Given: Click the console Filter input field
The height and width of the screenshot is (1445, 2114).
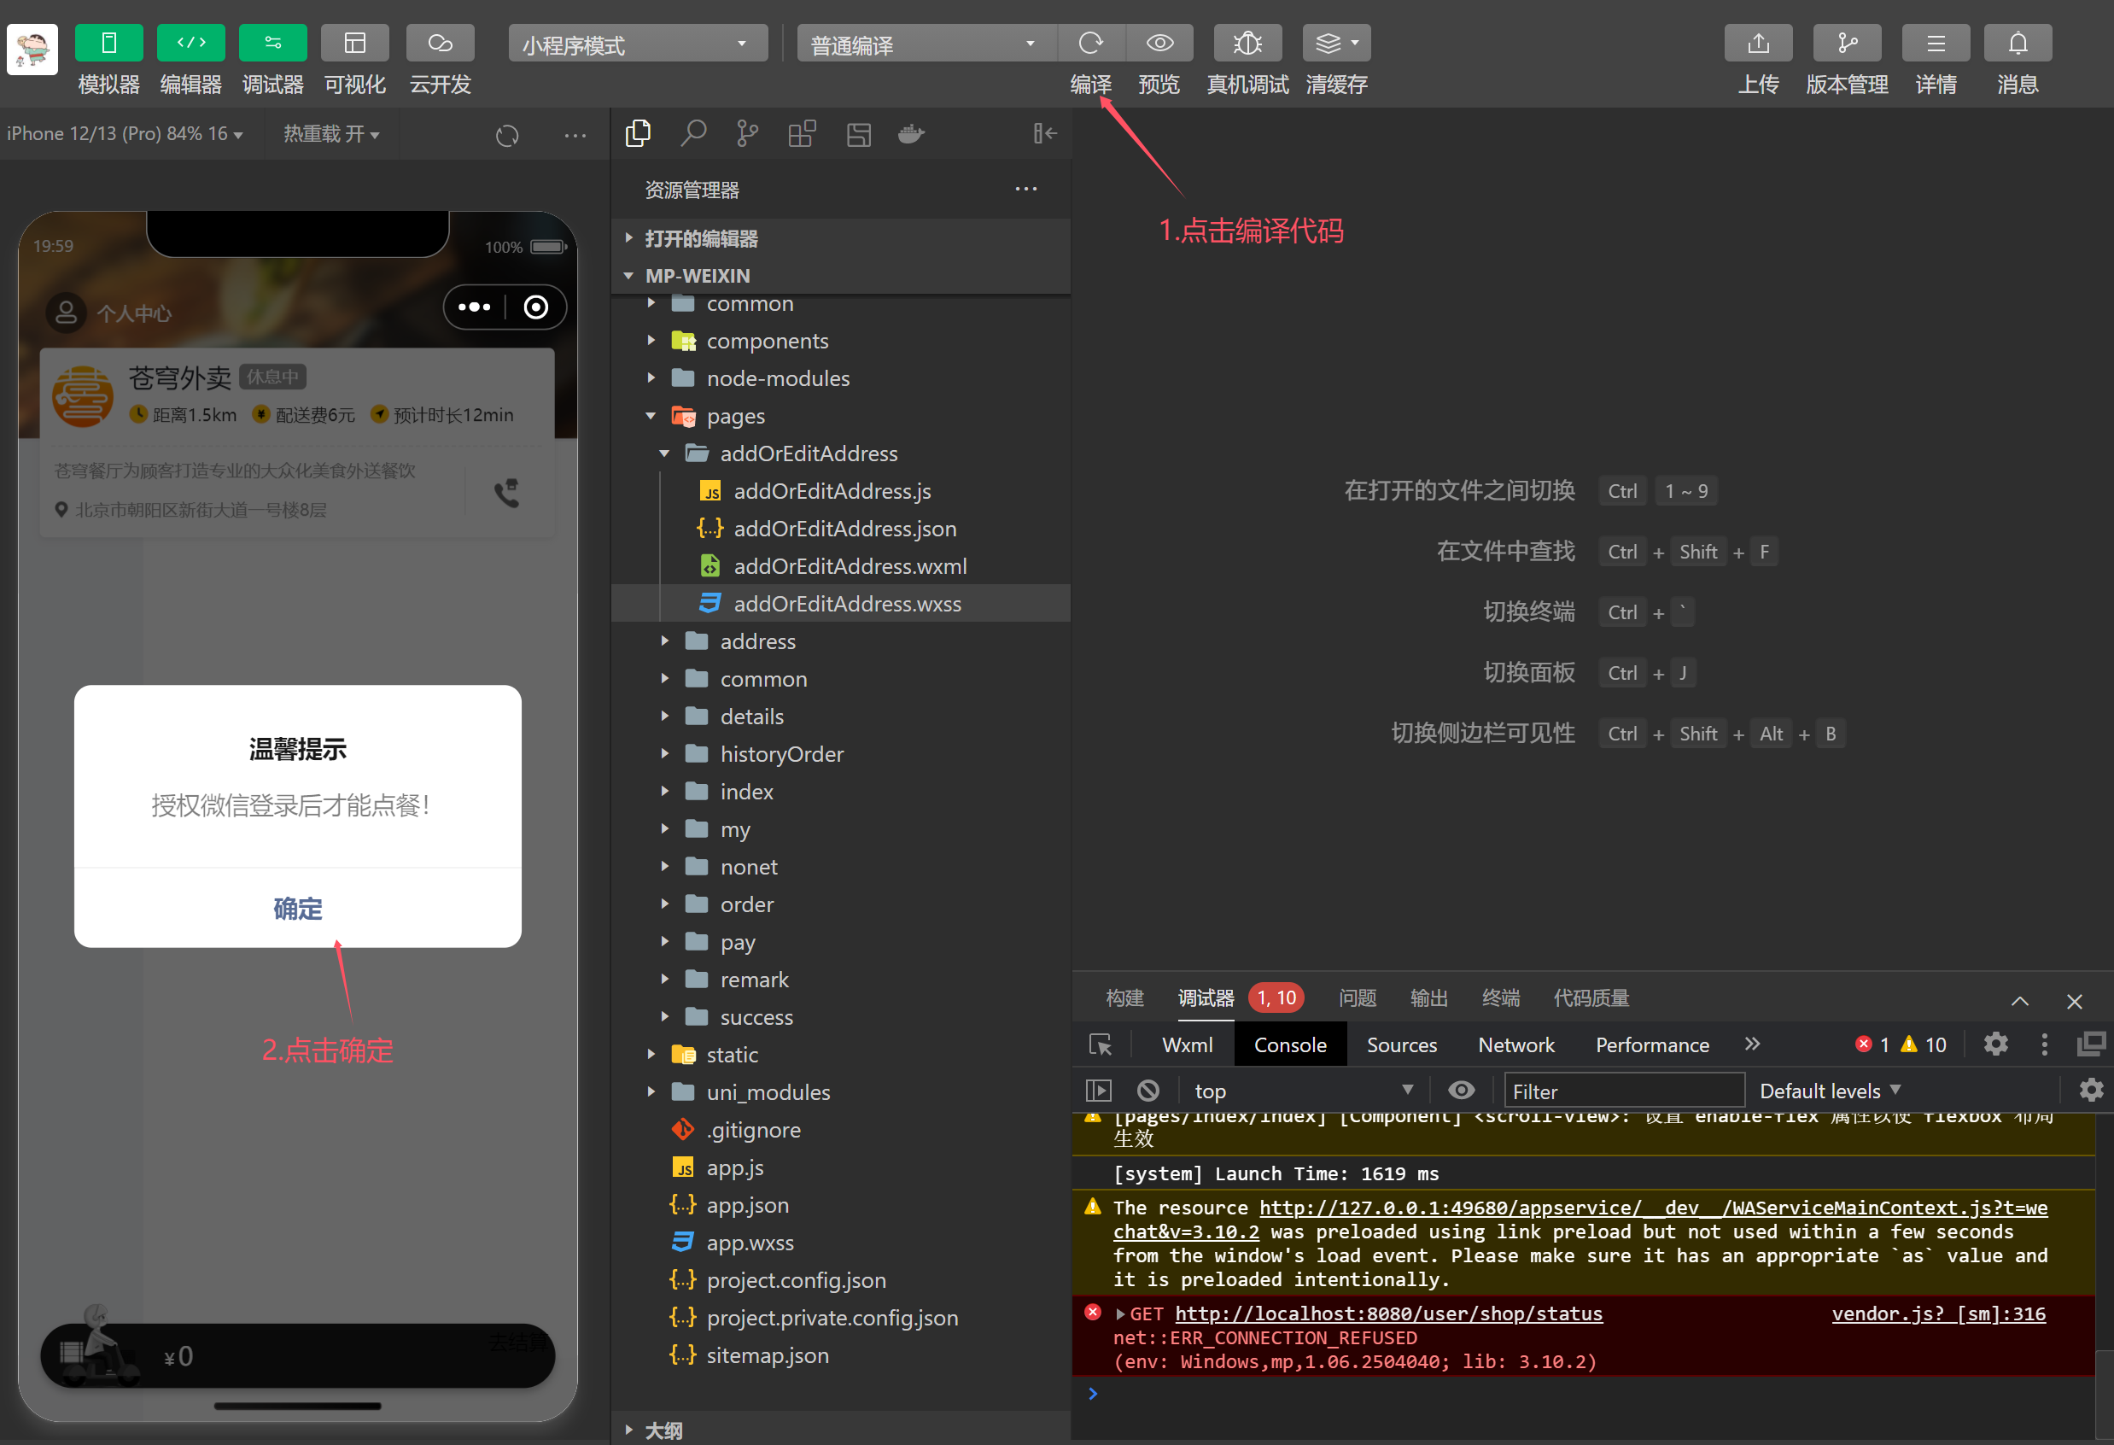Looking at the screenshot, I should (1625, 1089).
